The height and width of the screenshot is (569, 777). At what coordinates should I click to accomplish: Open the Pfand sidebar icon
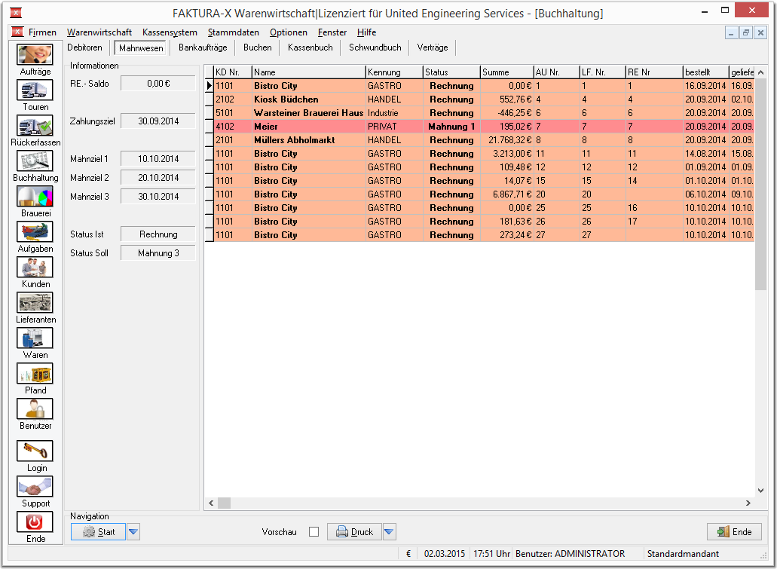(35, 373)
